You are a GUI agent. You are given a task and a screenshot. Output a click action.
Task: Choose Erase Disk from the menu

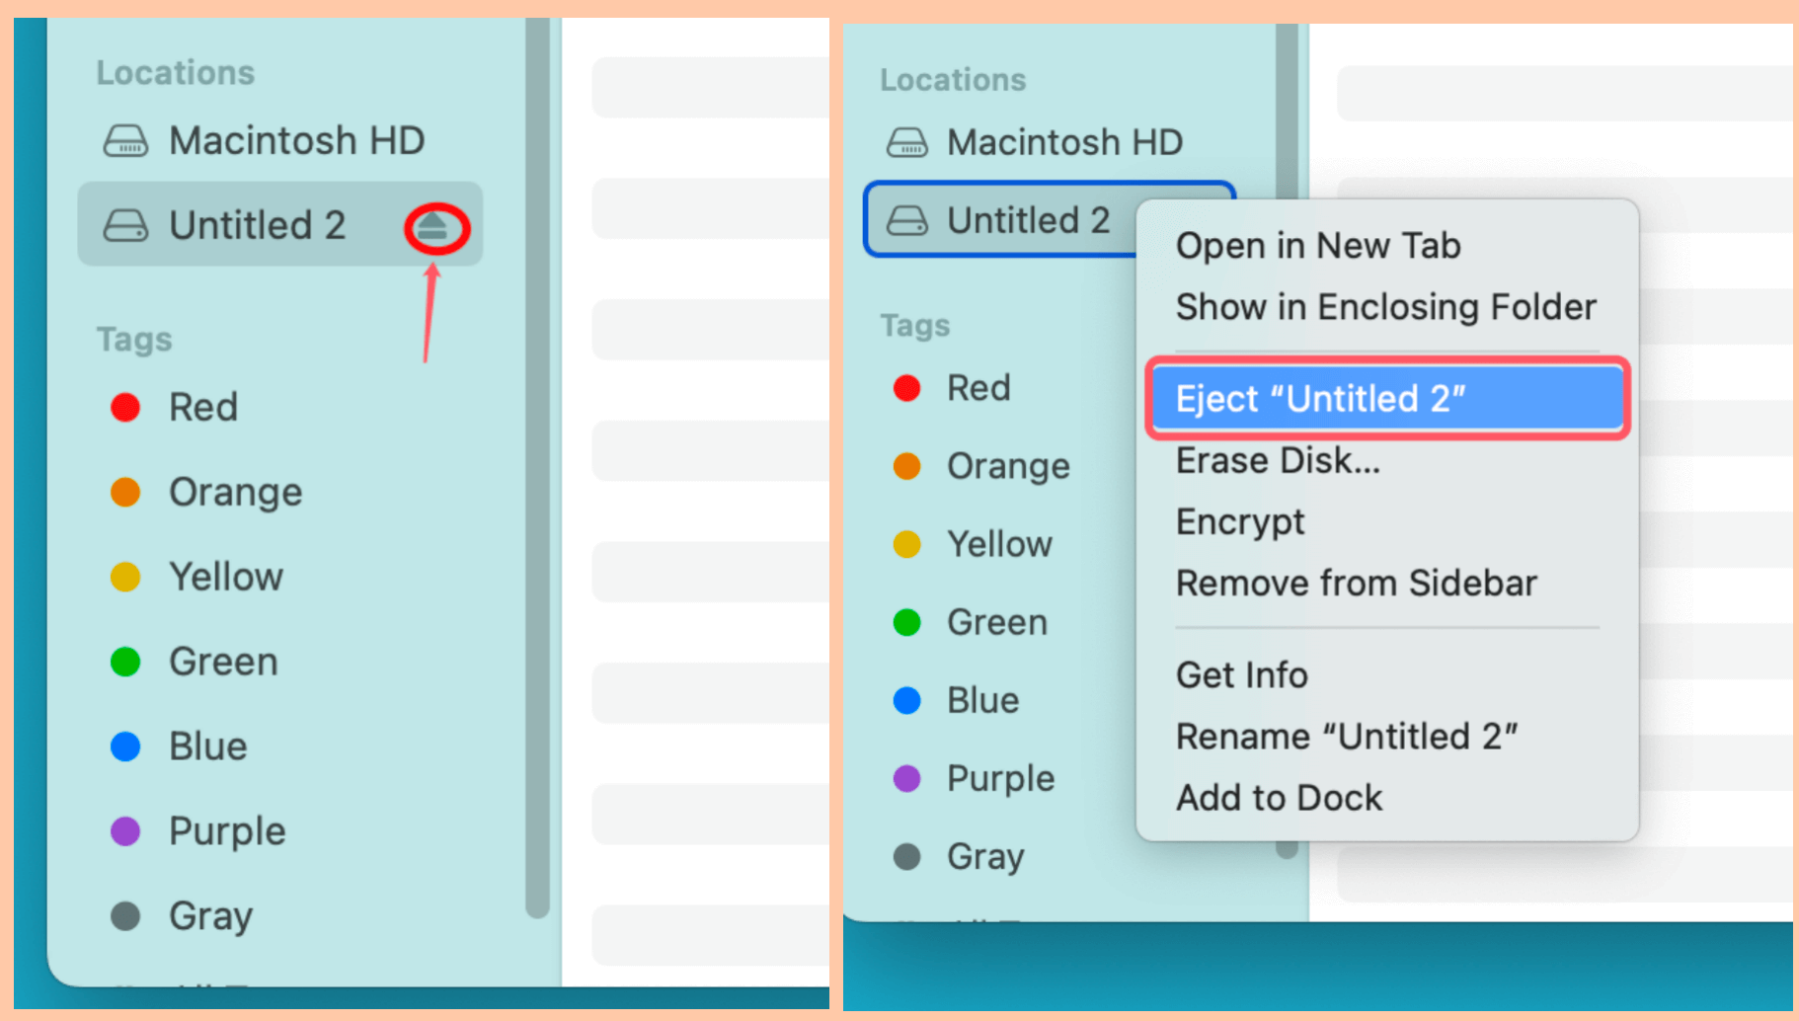pos(1278,460)
